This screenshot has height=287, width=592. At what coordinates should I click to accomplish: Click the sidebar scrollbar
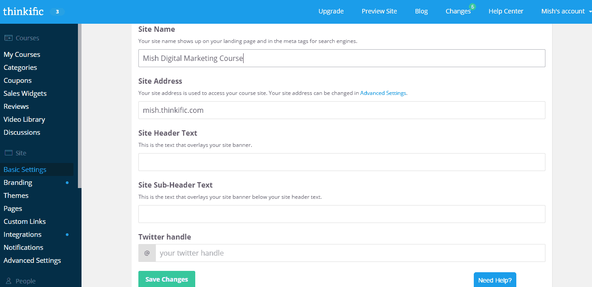point(80,106)
